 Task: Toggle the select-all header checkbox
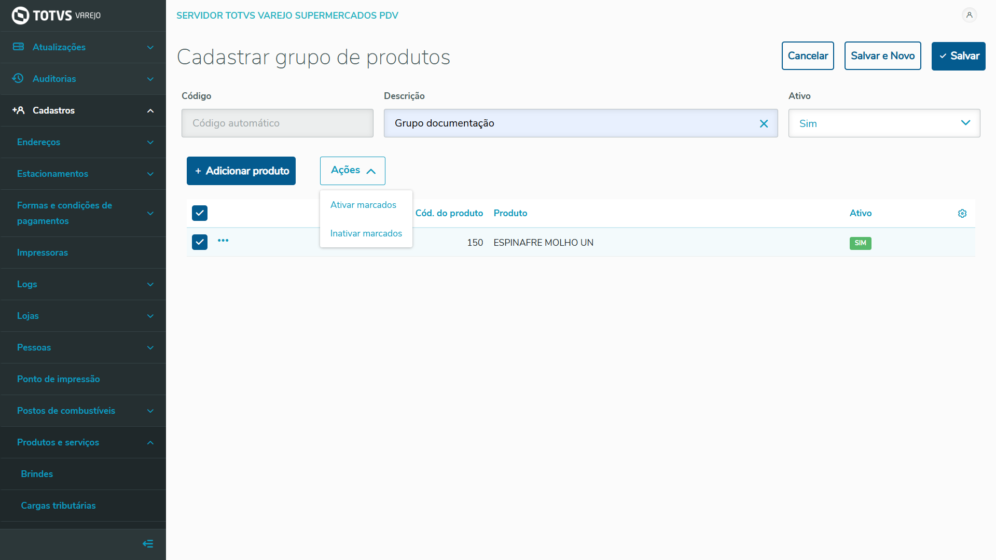[200, 213]
